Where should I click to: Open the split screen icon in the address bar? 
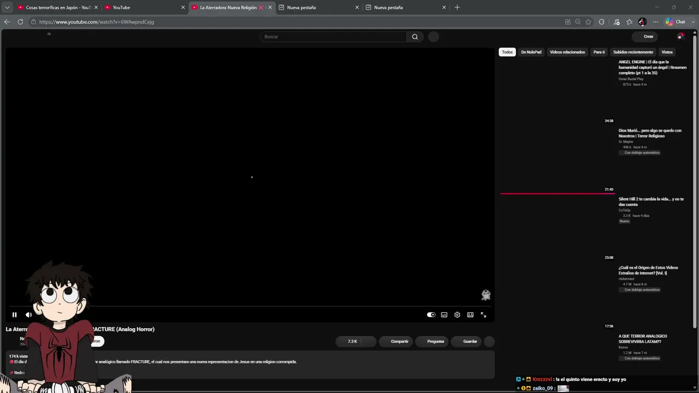click(568, 22)
